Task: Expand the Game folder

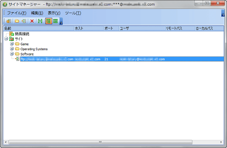Action: coord(12,44)
